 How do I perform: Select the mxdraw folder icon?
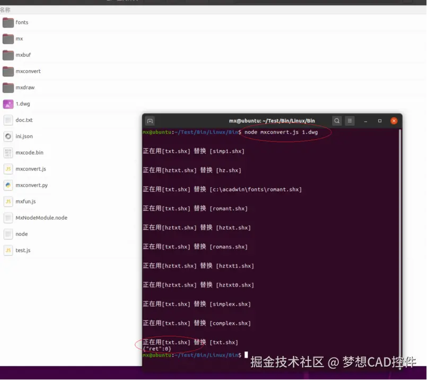coord(8,88)
